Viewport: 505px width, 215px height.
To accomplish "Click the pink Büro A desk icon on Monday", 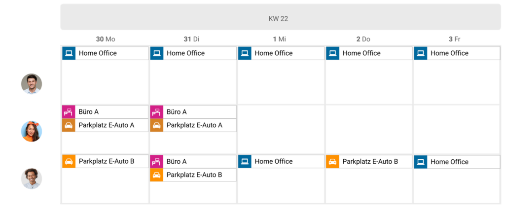I will 69,112.
